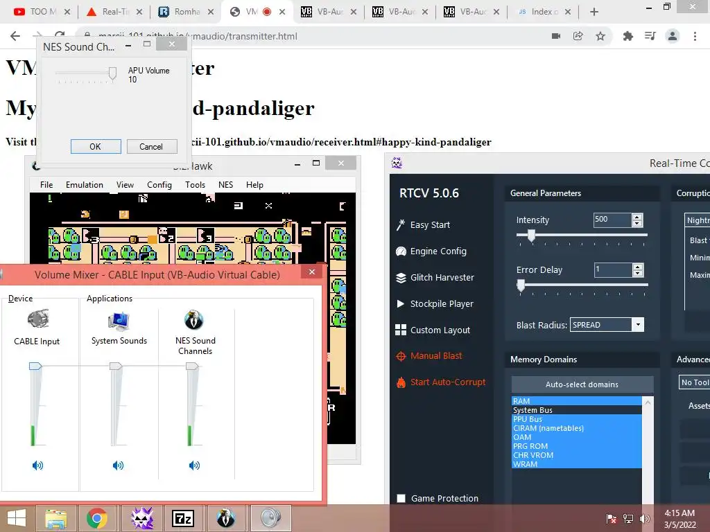Switch to TOO M YouTube browser tab

coord(42,12)
